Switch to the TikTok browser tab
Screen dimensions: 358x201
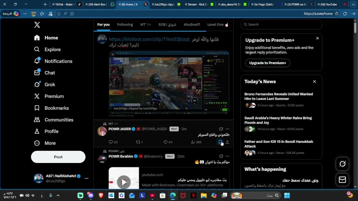[x=67, y=4]
